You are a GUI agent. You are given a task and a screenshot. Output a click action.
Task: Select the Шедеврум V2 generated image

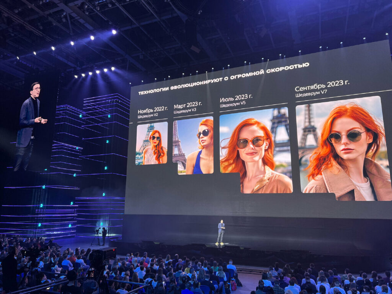click(x=152, y=143)
